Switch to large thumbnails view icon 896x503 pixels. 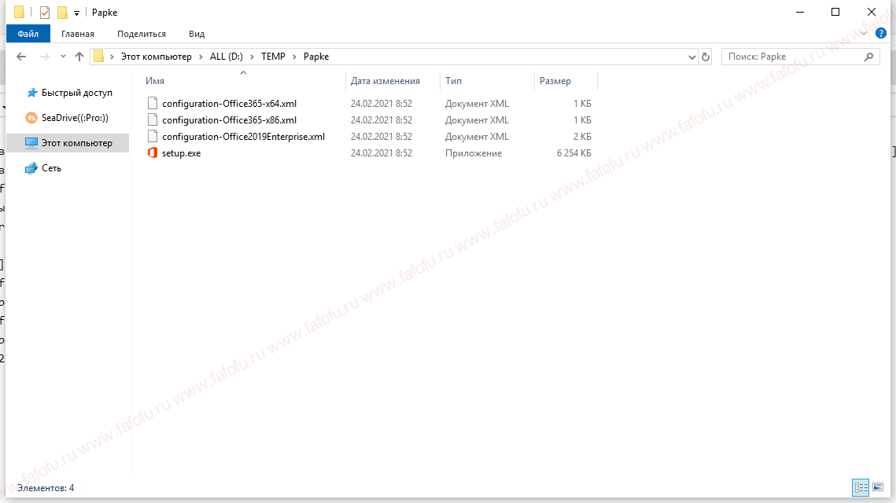tap(878, 487)
